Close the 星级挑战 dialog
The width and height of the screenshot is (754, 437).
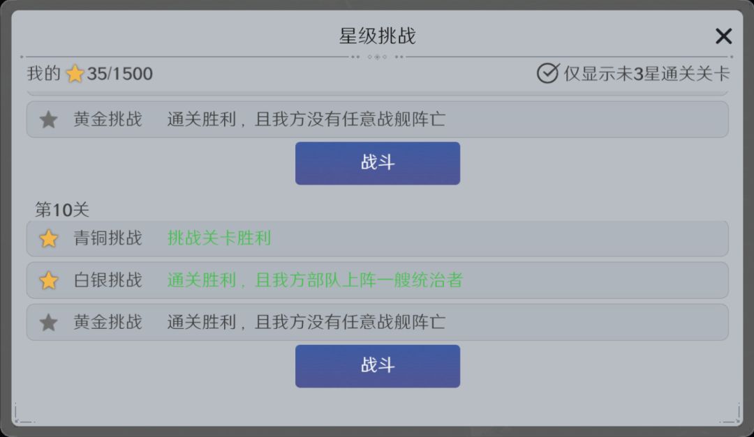tap(723, 36)
